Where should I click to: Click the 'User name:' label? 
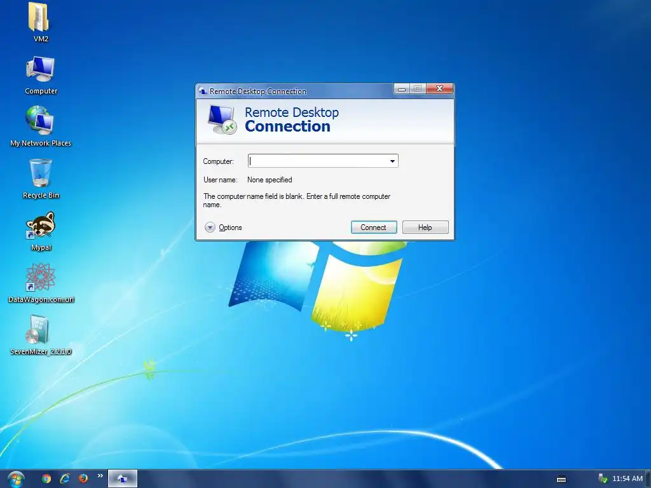[221, 180]
